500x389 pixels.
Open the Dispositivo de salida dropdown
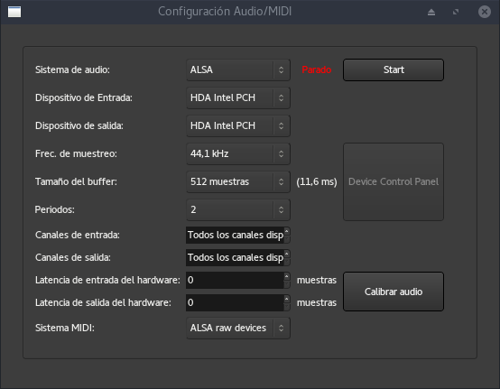(x=238, y=126)
